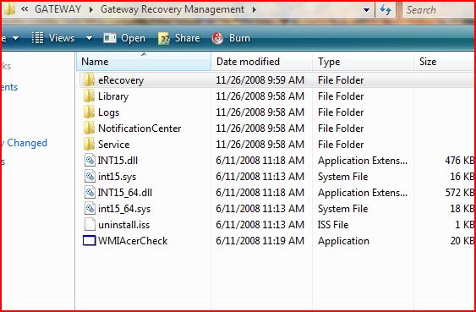Screen dimensions: 476x312
Task: Click the System File type for int15.sys
Action: point(342,177)
